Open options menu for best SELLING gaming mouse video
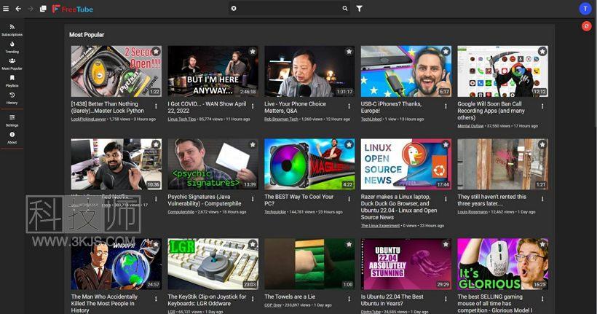 [542, 299]
